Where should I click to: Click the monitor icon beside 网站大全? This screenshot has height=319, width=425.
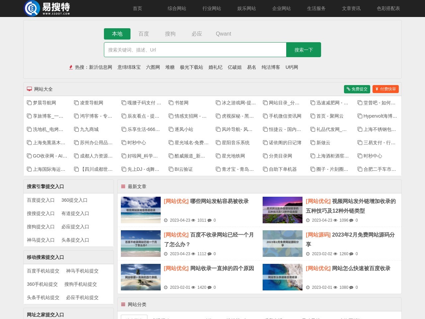click(x=29, y=89)
